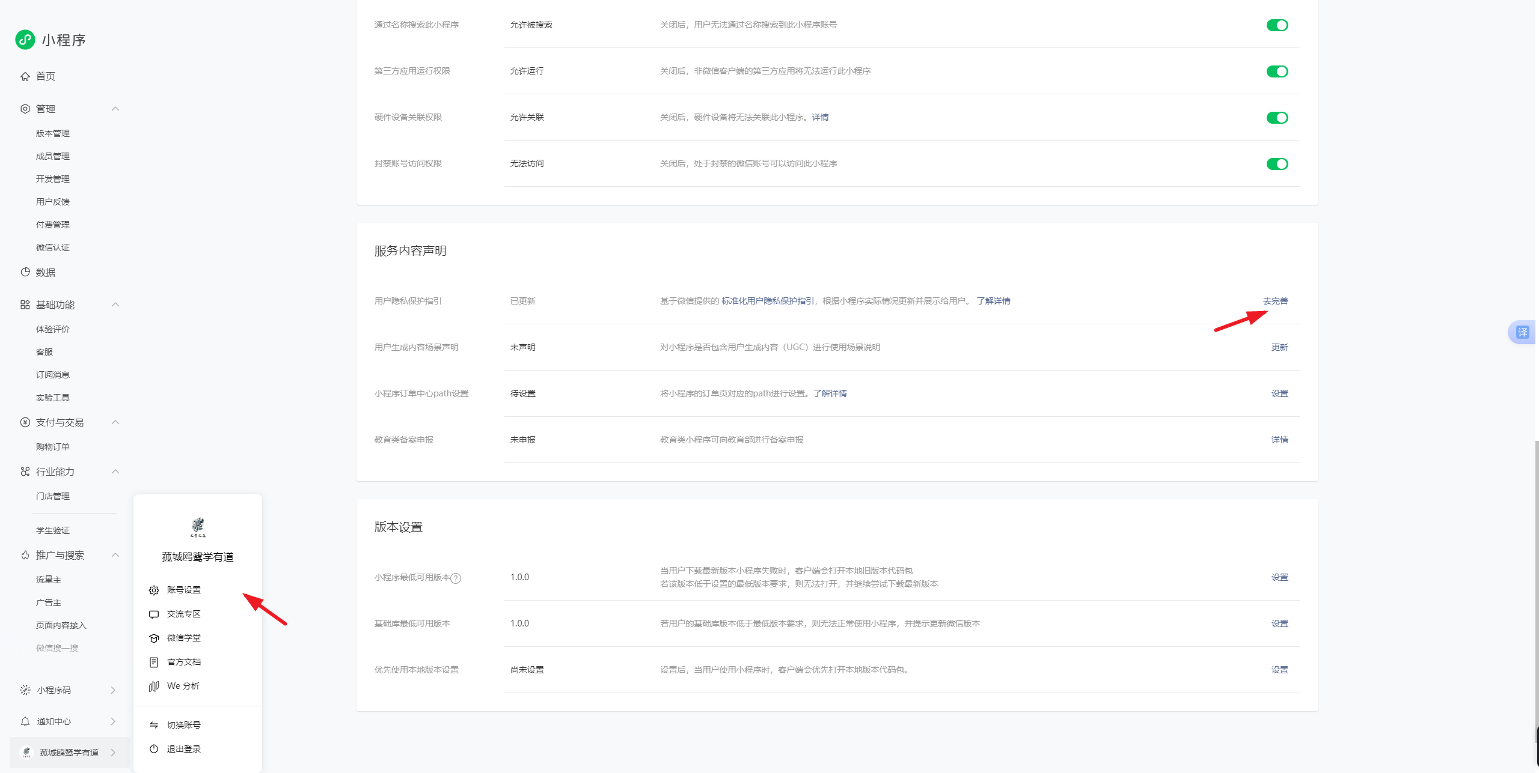Click the yen icon beside 支付与交易
Viewport: 1539px width, 773px height.
point(25,422)
